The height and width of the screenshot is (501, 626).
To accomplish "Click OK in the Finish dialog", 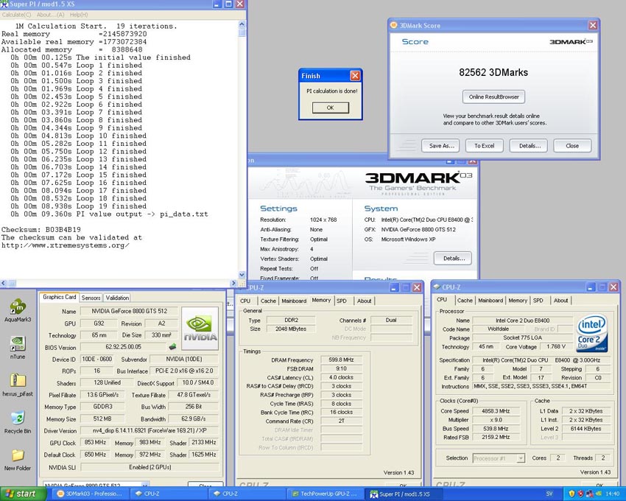I will click(330, 108).
